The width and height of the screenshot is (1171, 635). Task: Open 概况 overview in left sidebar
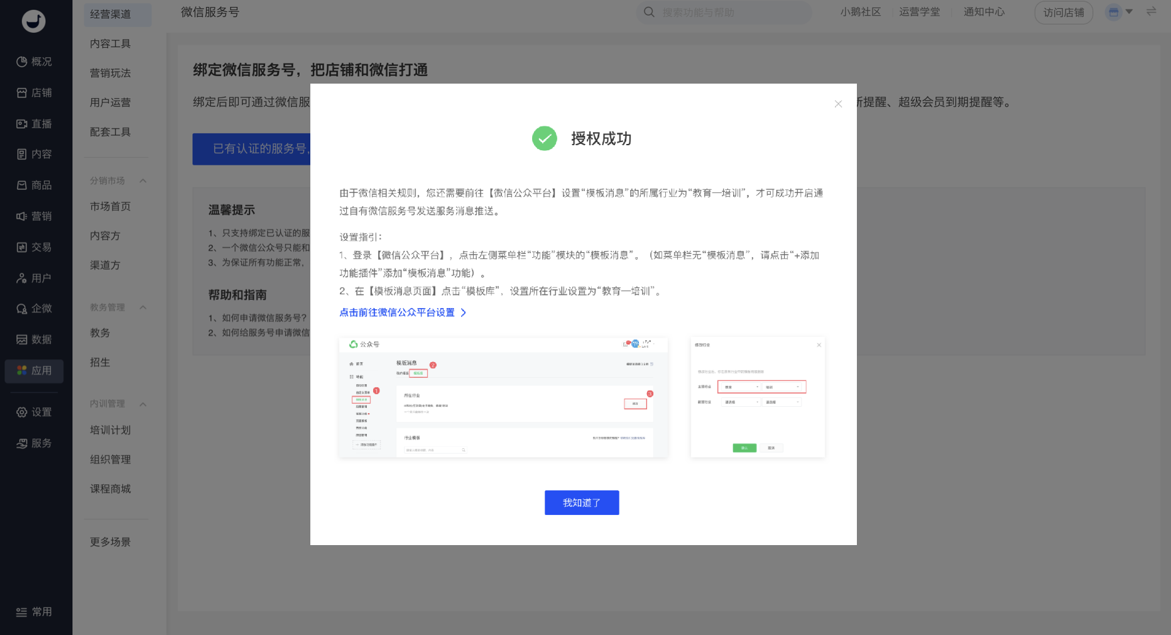tap(35, 62)
